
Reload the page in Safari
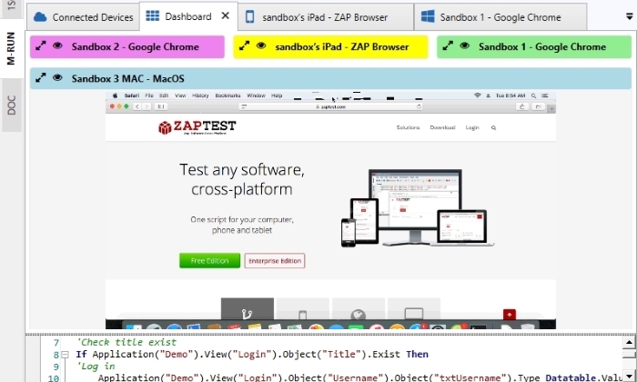point(419,106)
